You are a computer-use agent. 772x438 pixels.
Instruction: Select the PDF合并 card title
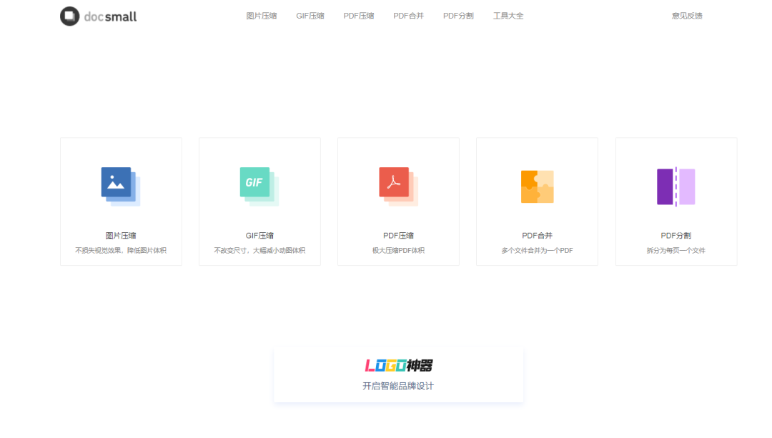537,236
